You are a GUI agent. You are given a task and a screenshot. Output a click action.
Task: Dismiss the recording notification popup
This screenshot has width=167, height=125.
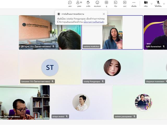(104, 14)
